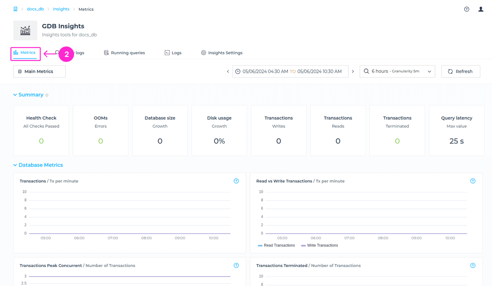Toggle the Write Transactions legend series

[320, 246]
